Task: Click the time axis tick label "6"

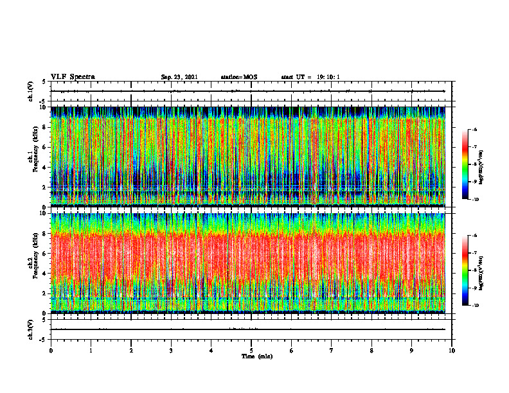Action: click(292, 351)
